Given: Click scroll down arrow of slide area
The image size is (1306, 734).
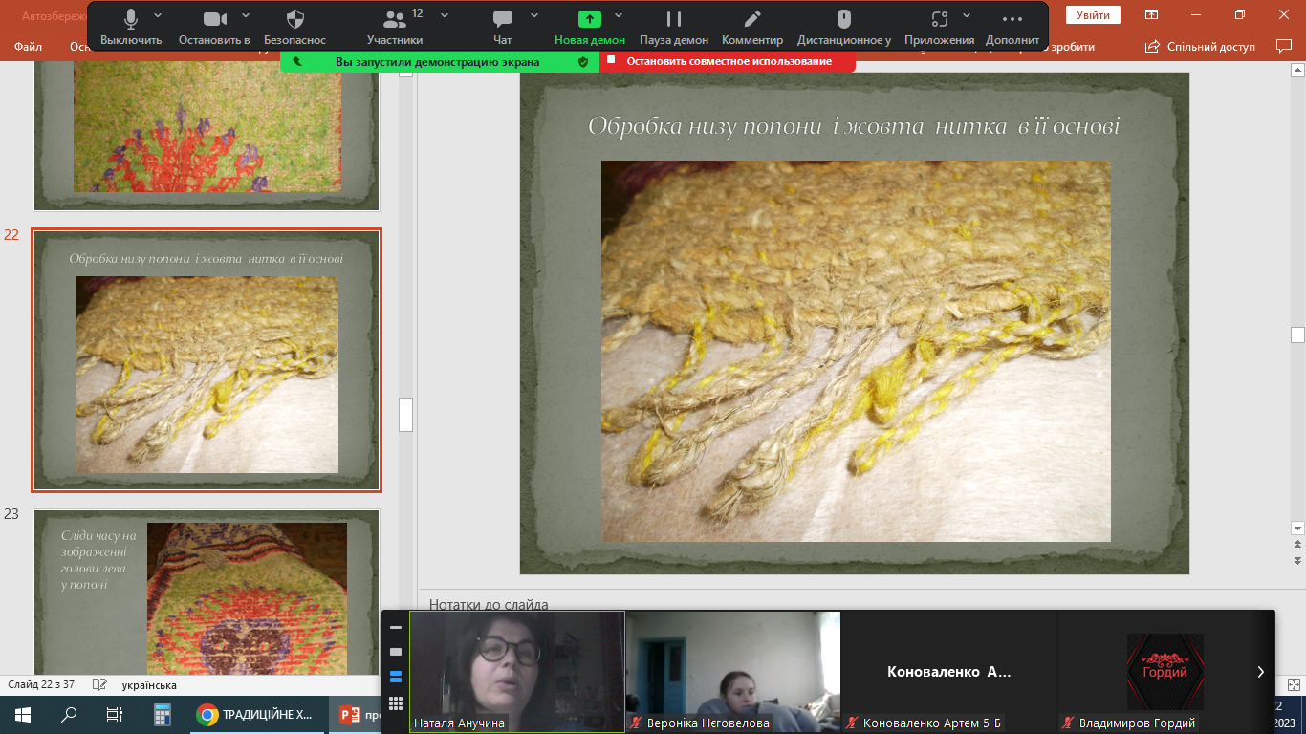Looking at the screenshot, I should coord(1297,528).
